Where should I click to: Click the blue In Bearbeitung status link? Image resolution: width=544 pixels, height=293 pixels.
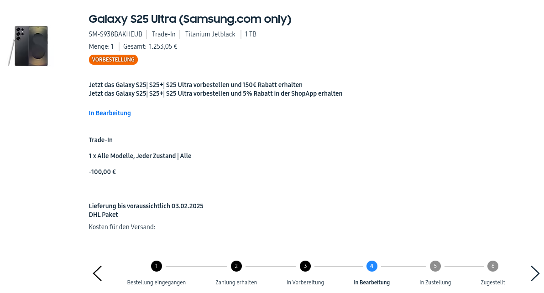click(x=110, y=113)
